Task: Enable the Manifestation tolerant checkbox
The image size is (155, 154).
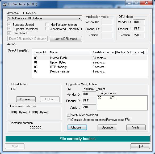Action: point(47,24)
